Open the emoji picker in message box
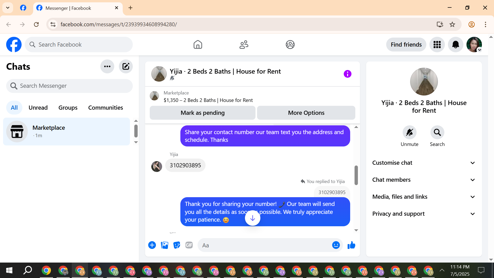The height and width of the screenshot is (278, 494). tap(336, 245)
